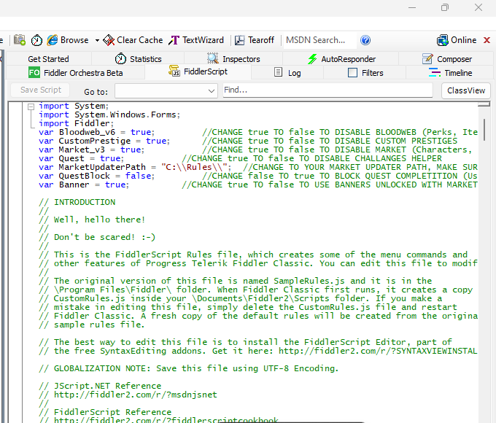This screenshot has height=423, width=496.
Task: Click the 'var CustomPrestige' code line
Action: pos(104,141)
